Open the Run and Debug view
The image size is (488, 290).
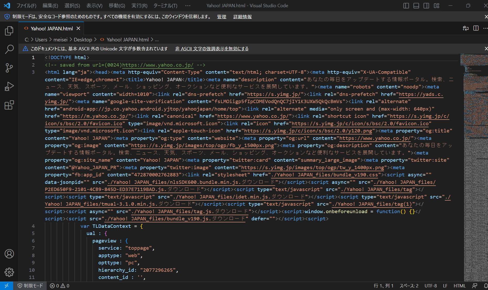(x=9, y=86)
